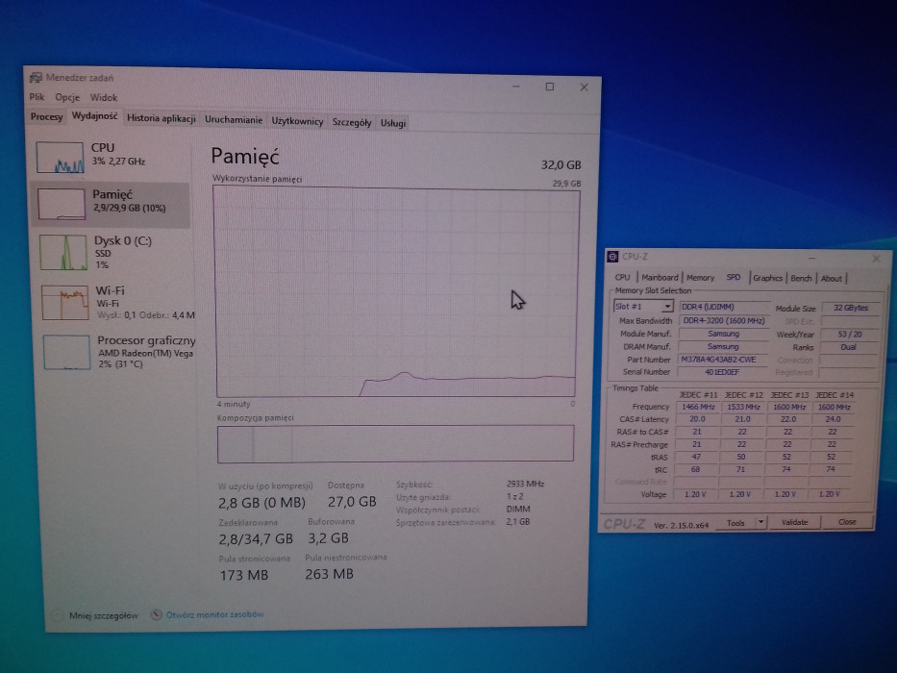Select the Usługi tab

(393, 123)
